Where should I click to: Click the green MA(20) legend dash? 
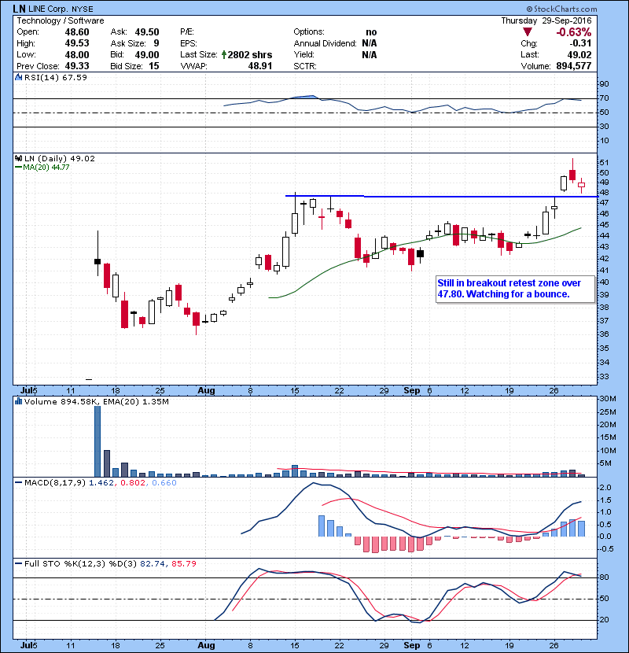click(18, 168)
